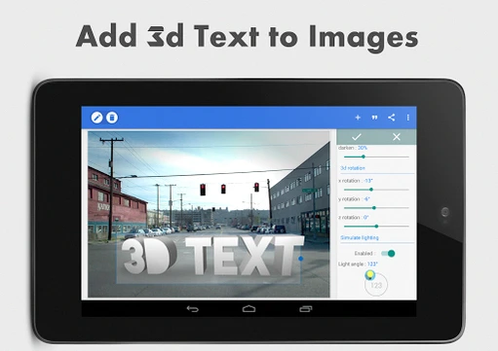The width and height of the screenshot is (498, 351).
Task: Click the blue resize handle of text box
Action: (x=300, y=259)
